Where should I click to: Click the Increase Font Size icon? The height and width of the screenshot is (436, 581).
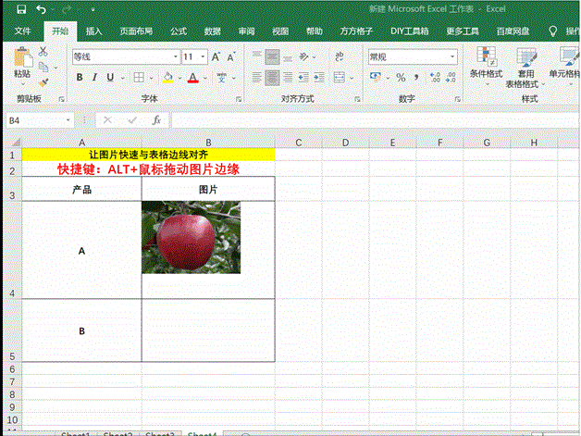(217, 56)
